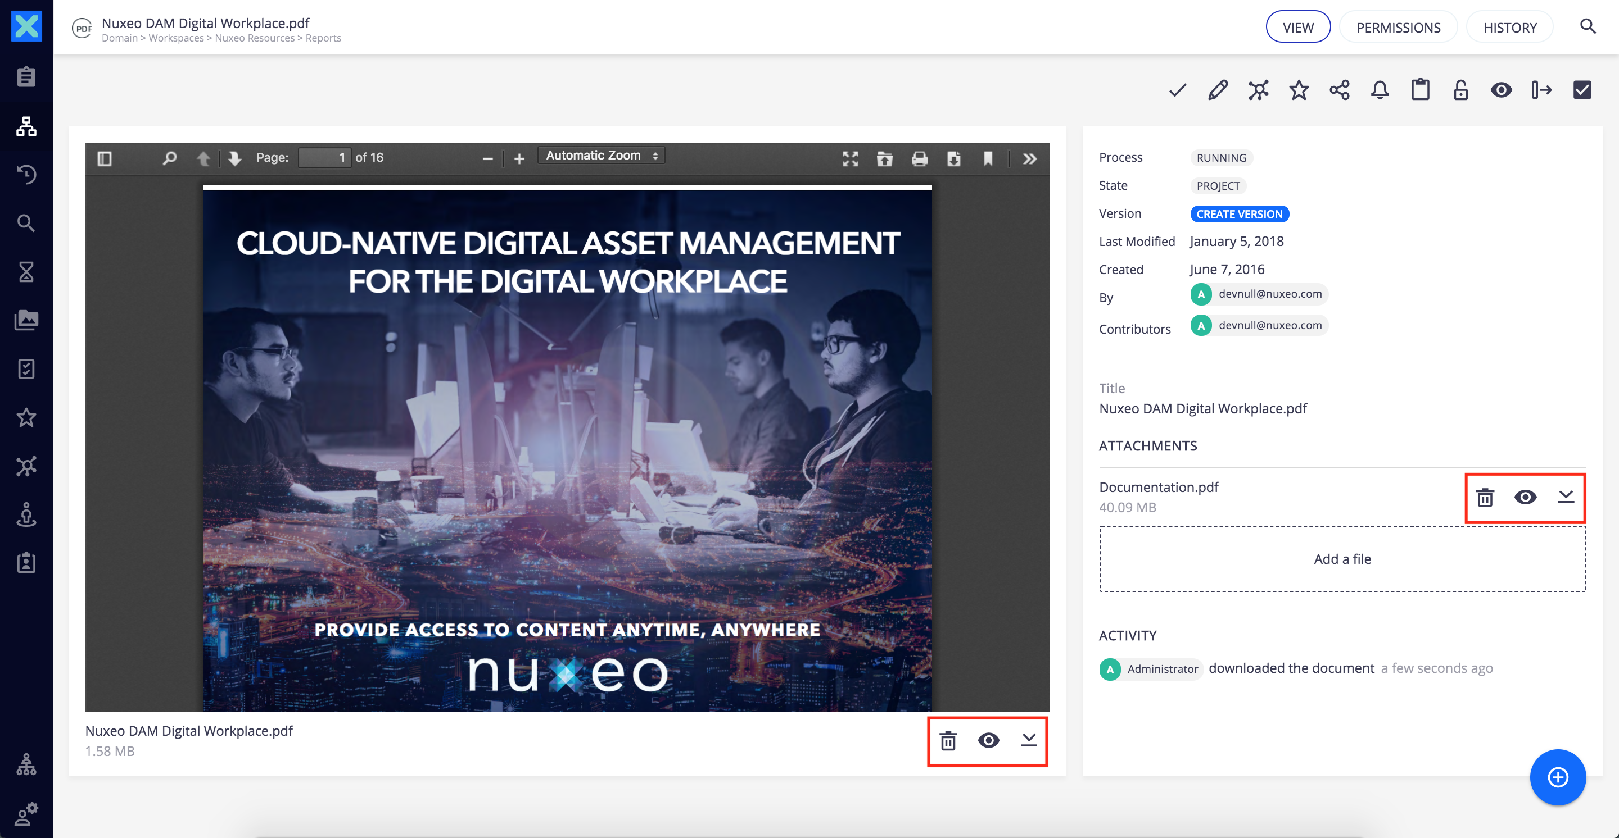Download the main file below the viewer
The height and width of the screenshot is (838, 1619).
pos(1029,741)
